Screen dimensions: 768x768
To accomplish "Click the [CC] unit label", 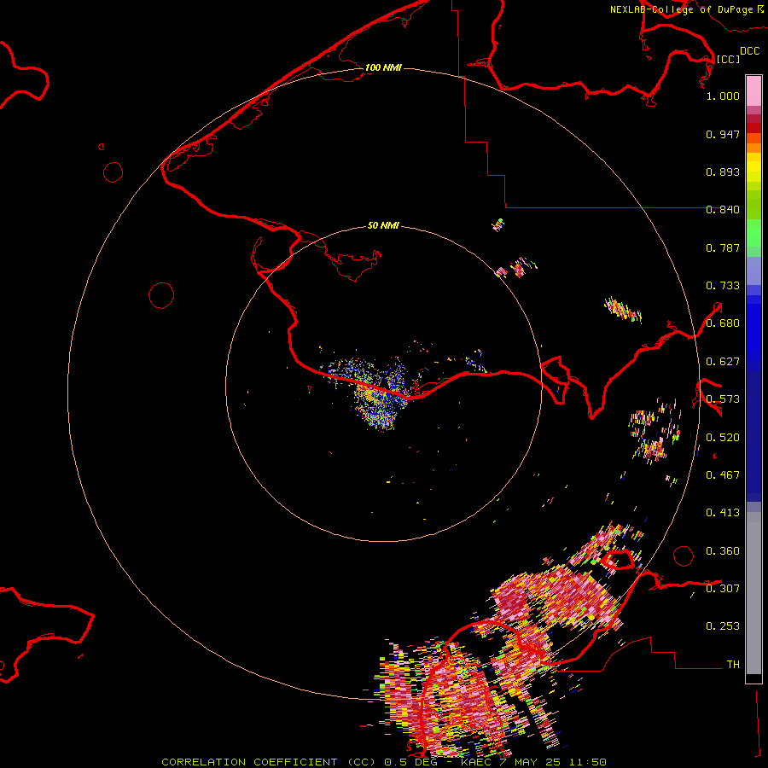I will click(x=728, y=59).
